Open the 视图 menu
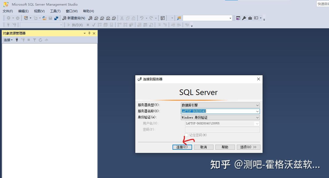Viewport: 329px width, 178px height. point(39,11)
